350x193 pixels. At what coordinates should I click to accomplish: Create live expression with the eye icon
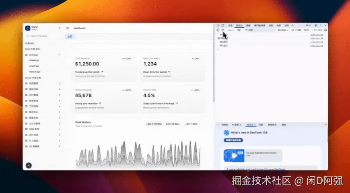coord(239,30)
